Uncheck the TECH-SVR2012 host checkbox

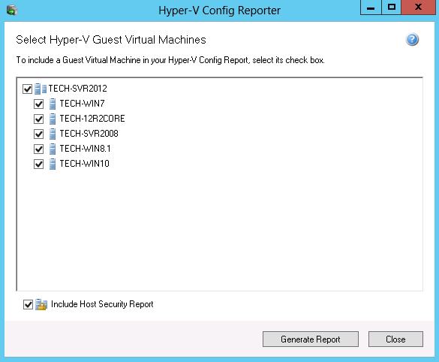[x=28, y=89]
